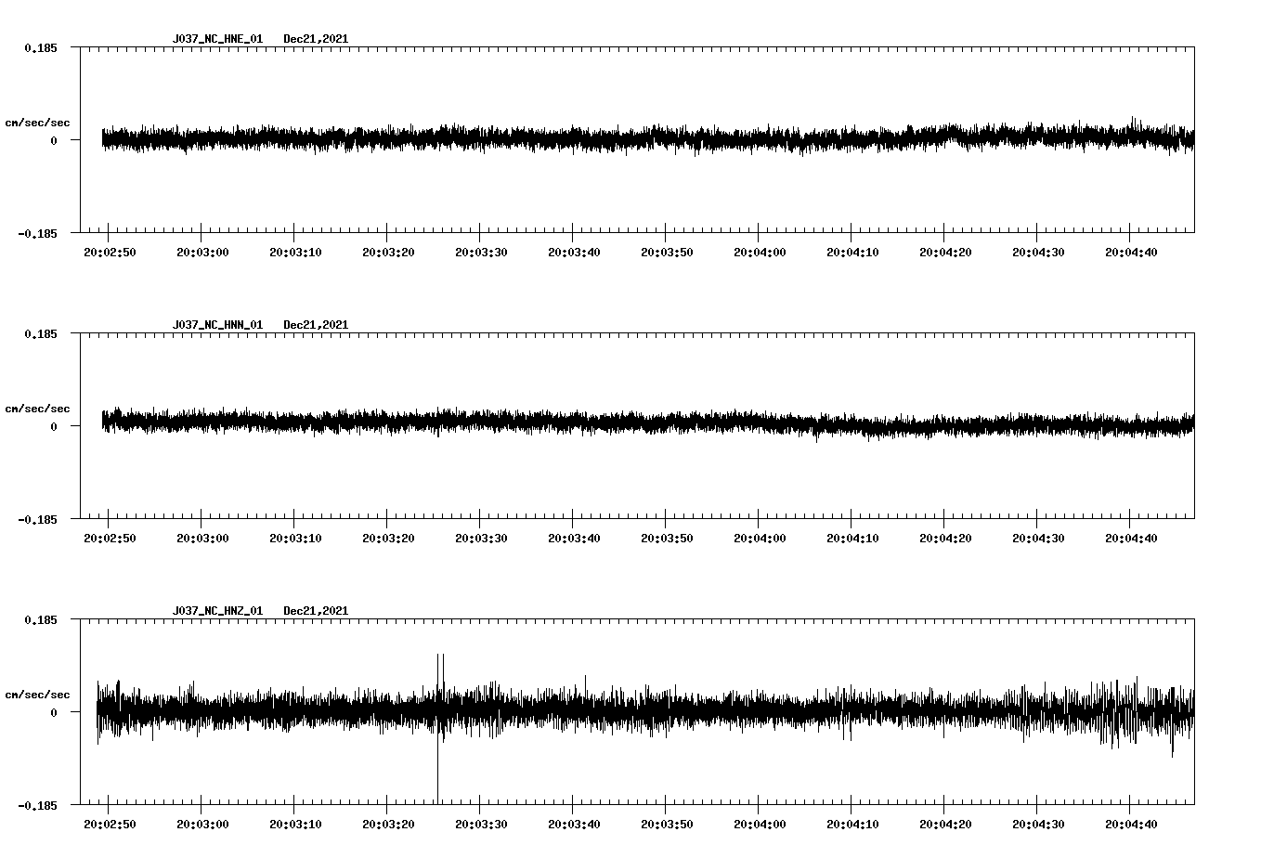
Task: Click the 20:04:00 time label under the HNE plot
Action: coord(760,253)
